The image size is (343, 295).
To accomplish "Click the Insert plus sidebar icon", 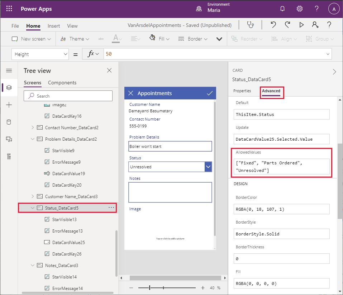I will click(9, 105).
